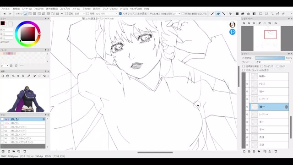Choose the Fill Bucket tool icon

click(x=248, y=14)
